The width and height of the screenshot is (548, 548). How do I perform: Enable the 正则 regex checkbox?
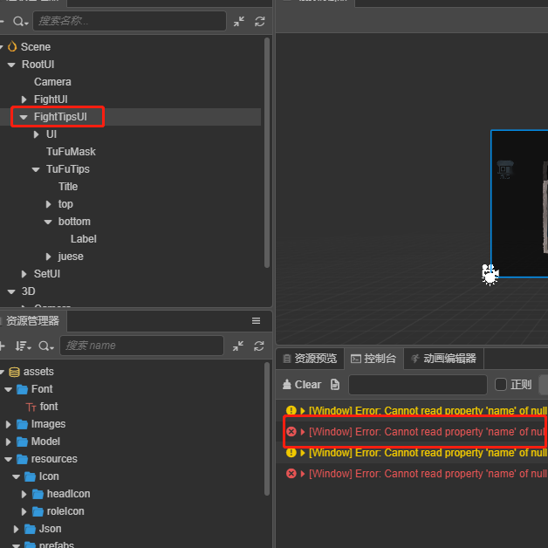pyautogui.click(x=501, y=385)
